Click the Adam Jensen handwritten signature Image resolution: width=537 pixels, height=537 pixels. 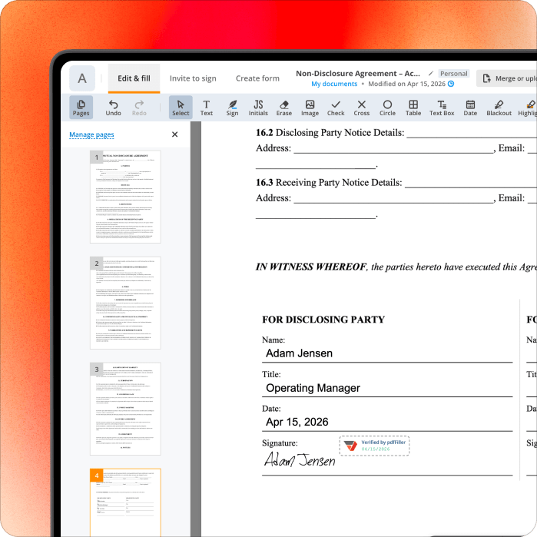click(x=300, y=459)
